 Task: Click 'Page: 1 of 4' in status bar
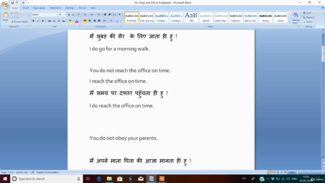[x=7, y=172]
